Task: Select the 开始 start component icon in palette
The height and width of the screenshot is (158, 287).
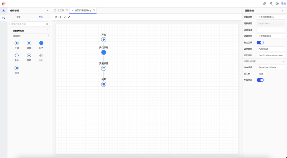Action: point(17,43)
